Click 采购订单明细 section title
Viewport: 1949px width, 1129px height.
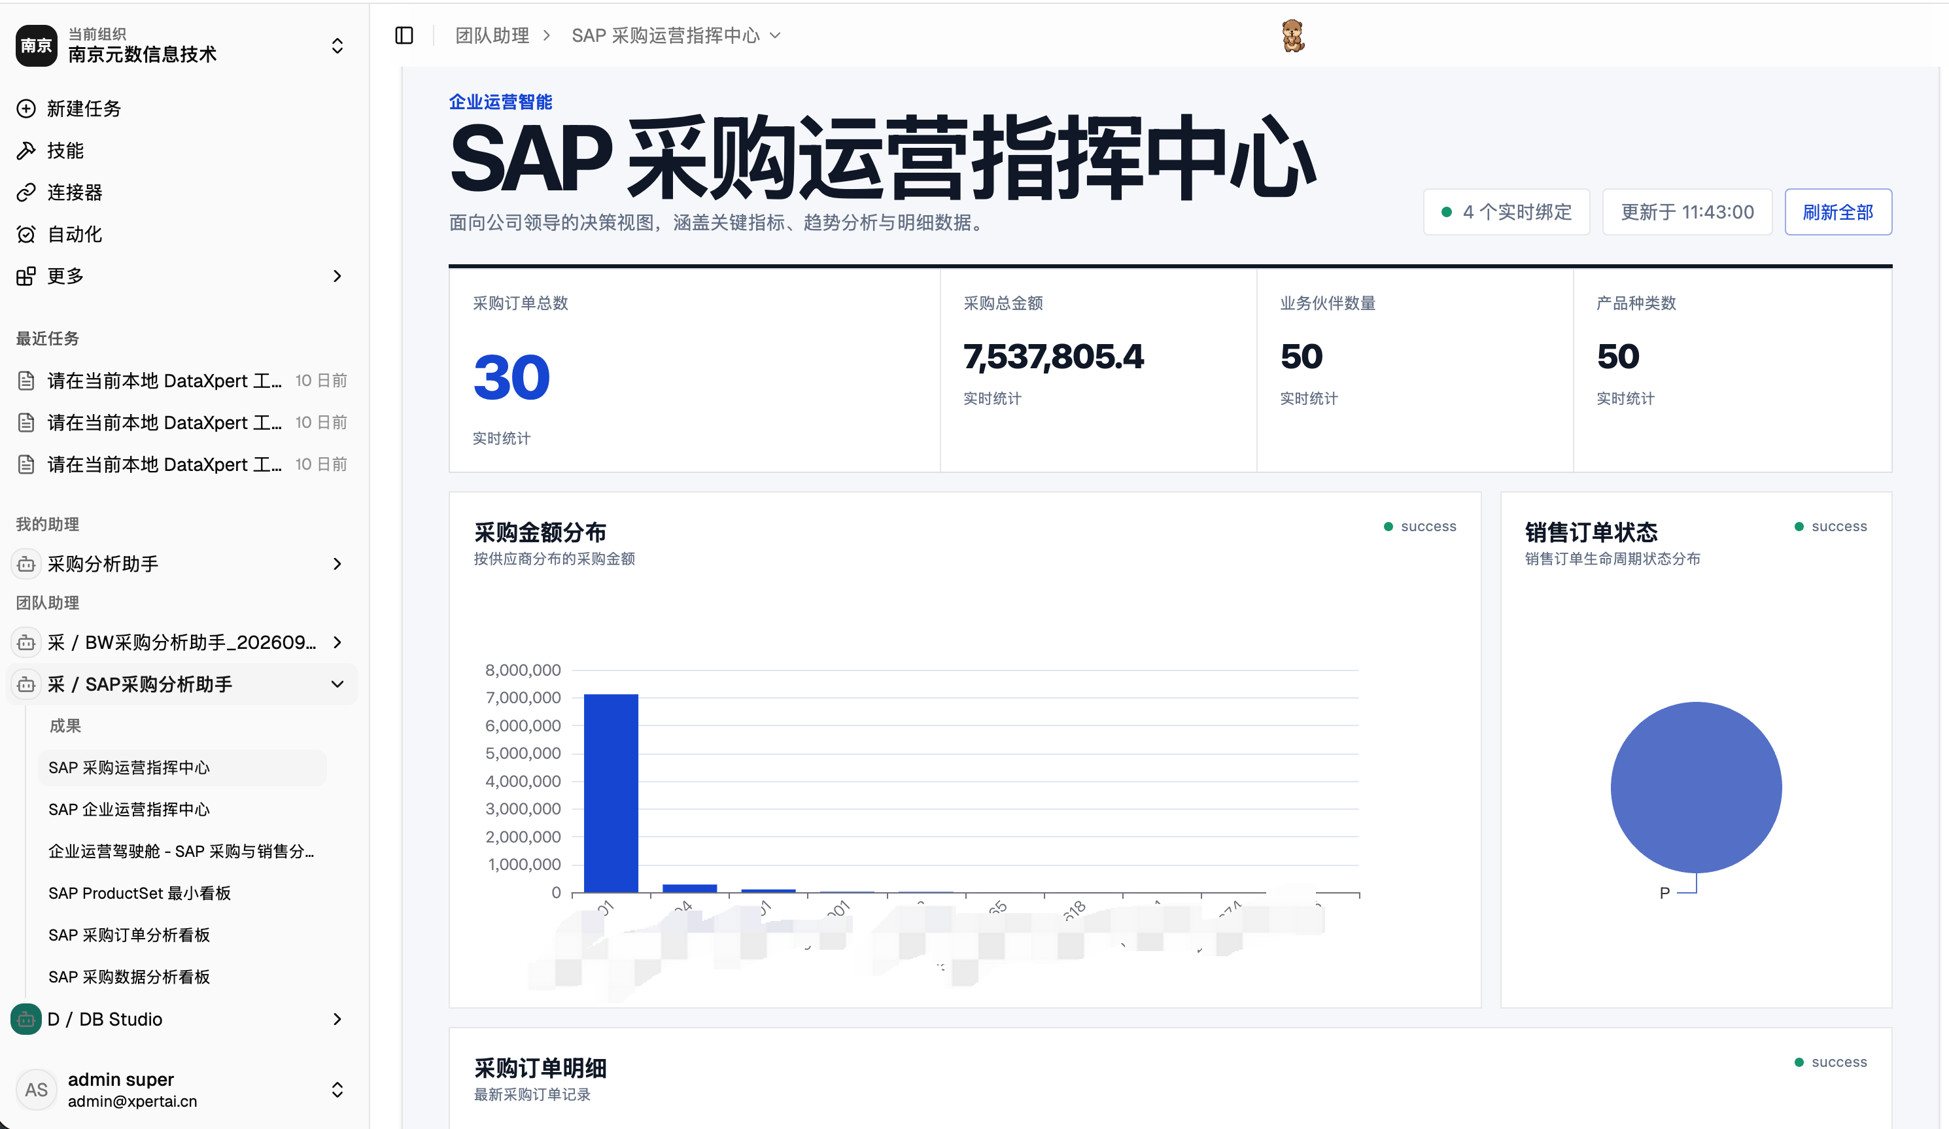540,1068
